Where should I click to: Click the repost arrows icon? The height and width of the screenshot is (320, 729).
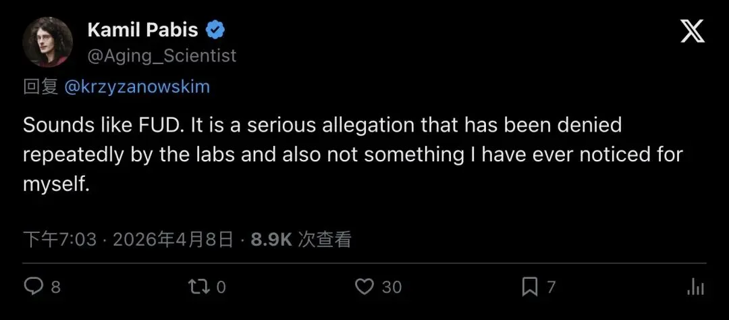point(198,287)
